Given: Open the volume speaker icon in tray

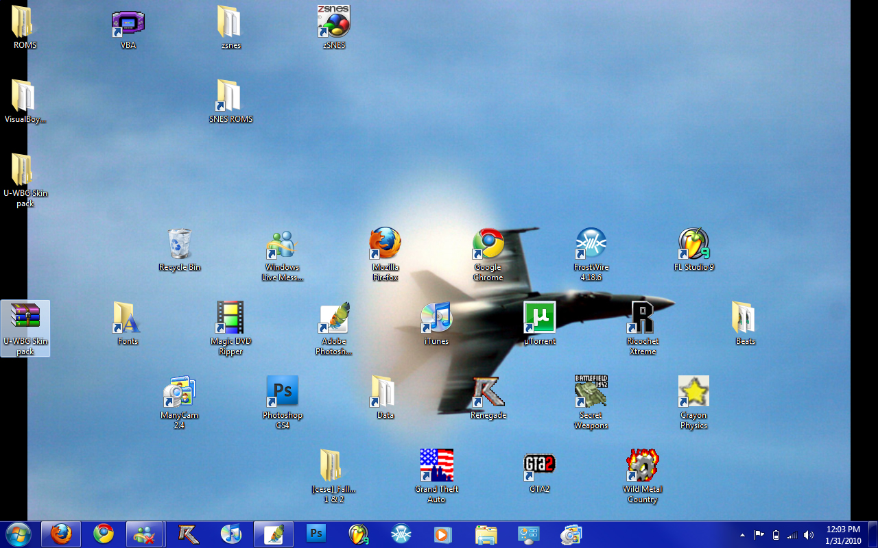Looking at the screenshot, I should pos(809,535).
